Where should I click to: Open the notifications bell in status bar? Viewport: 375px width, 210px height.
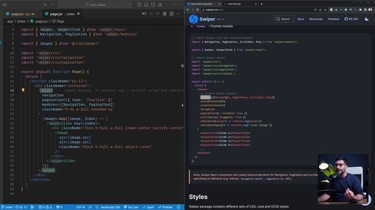click(x=178, y=207)
